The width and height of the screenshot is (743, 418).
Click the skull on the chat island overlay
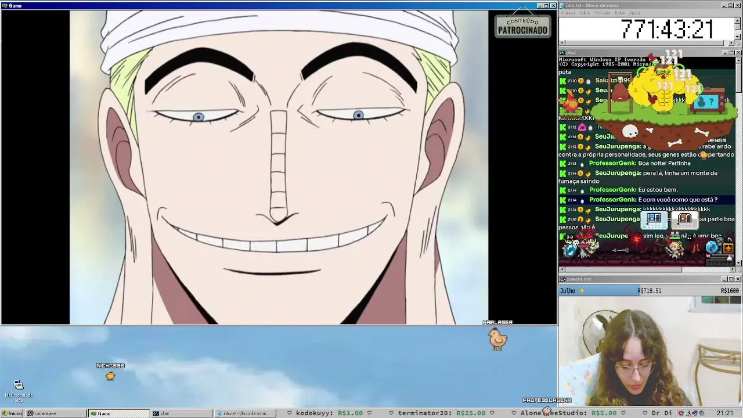click(x=630, y=132)
